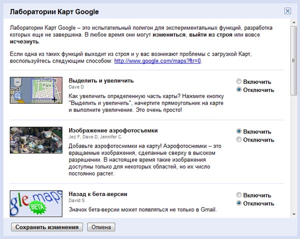
Task: Click the scrollbar down arrow
Action: (294, 214)
